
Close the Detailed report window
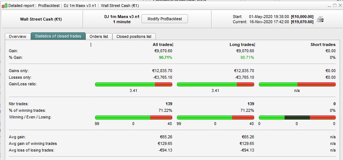[340, 6]
